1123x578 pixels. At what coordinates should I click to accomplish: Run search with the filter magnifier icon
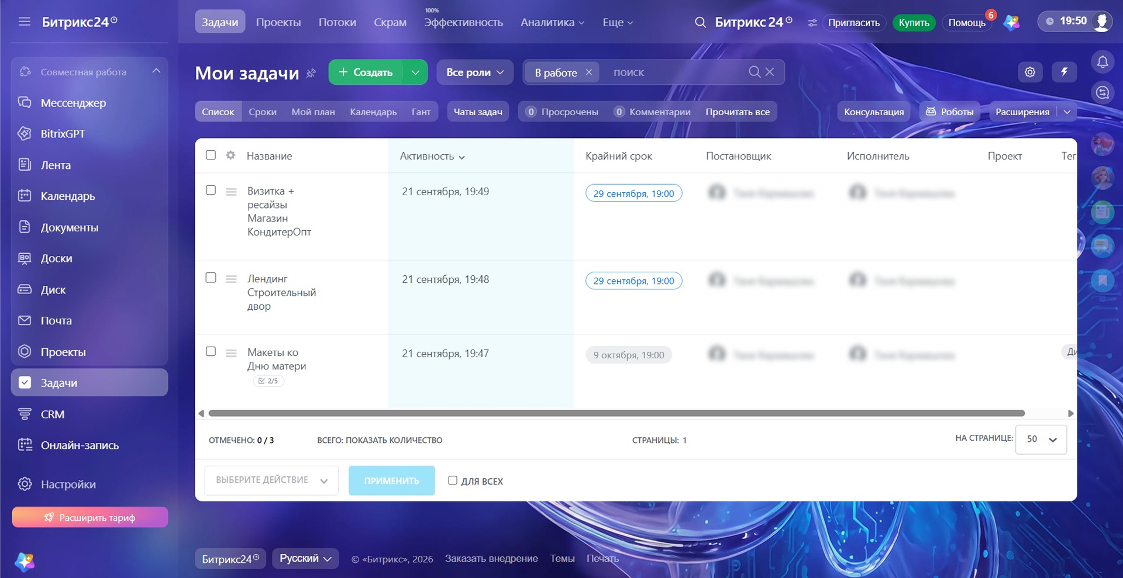(755, 72)
